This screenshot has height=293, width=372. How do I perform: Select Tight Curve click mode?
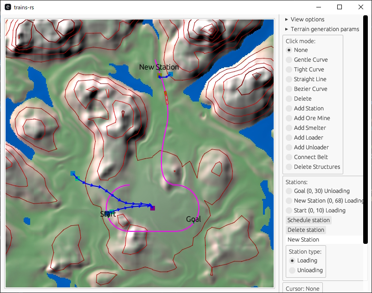pos(305,70)
